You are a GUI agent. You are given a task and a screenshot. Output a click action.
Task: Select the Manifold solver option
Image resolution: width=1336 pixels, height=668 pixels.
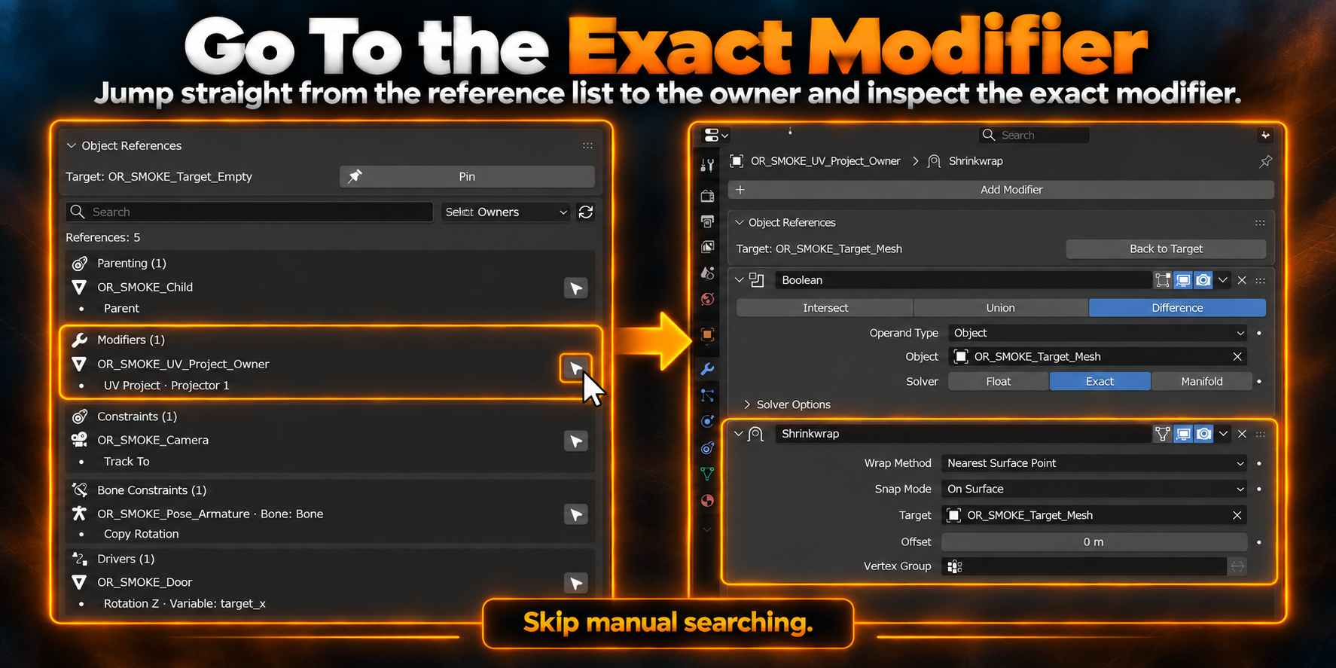click(x=1201, y=381)
